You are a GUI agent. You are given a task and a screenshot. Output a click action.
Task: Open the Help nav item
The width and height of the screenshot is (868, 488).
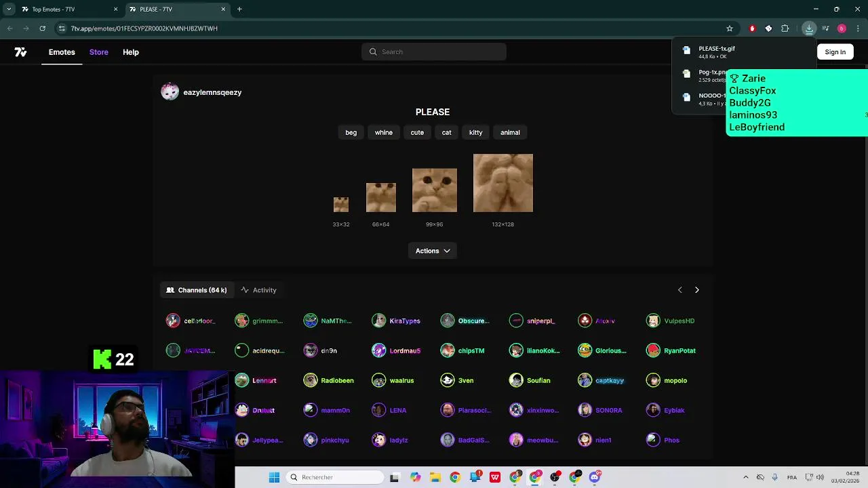coord(131,52)
